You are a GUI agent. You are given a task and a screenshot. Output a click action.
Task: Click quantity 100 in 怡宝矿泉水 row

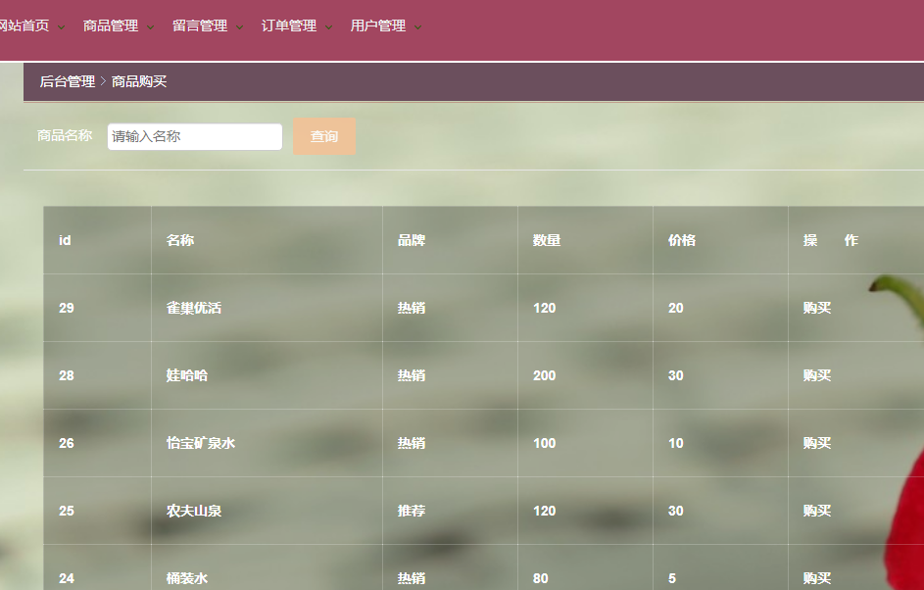[545, 443]
